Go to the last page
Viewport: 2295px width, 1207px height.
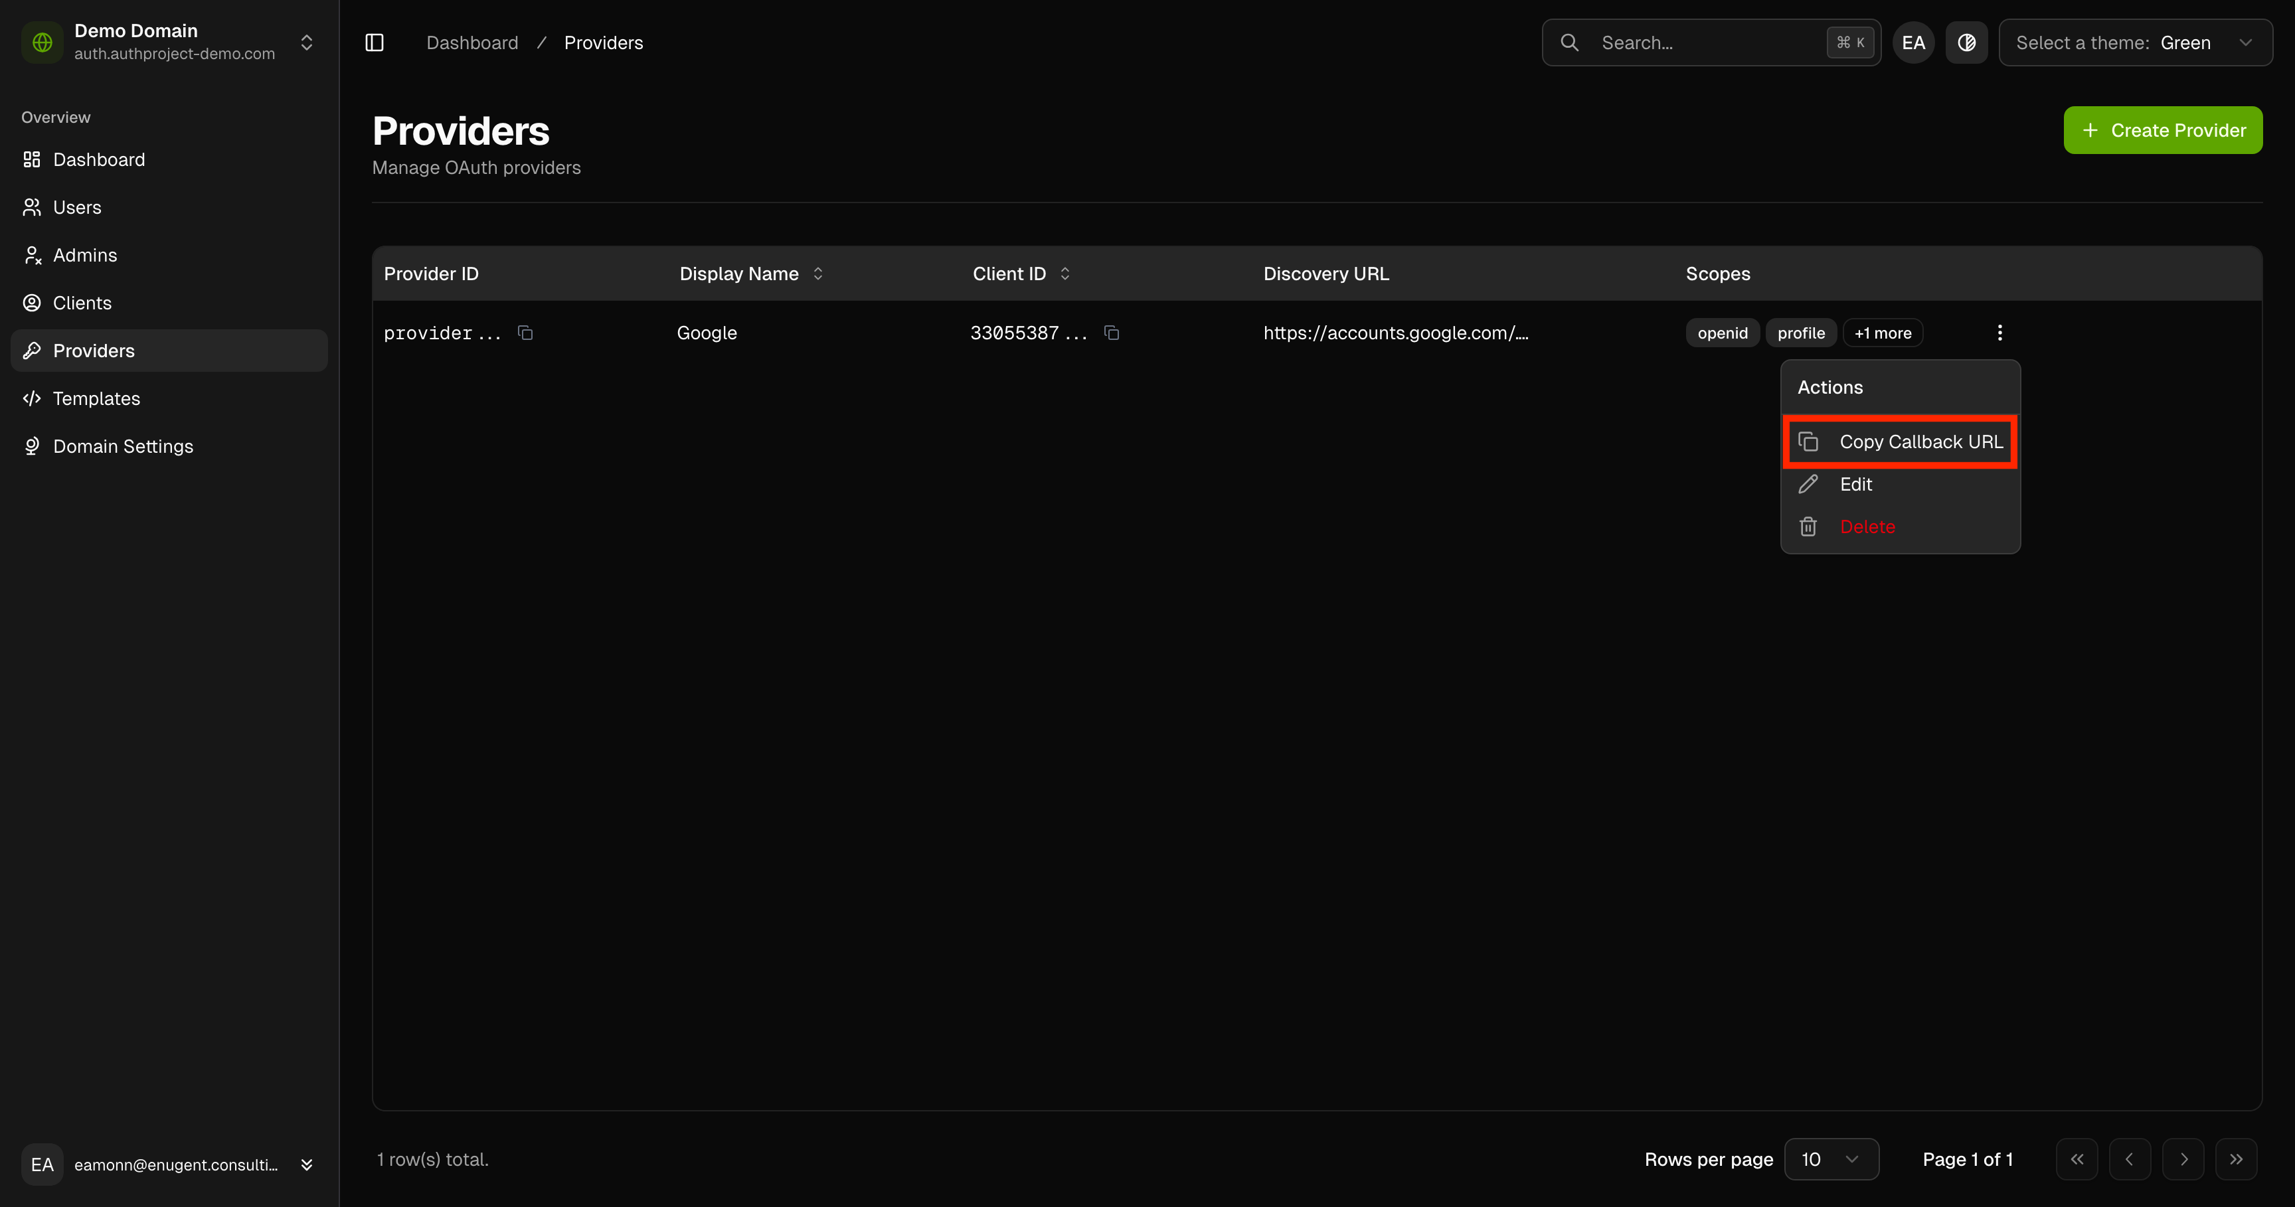(2235, 1159)
